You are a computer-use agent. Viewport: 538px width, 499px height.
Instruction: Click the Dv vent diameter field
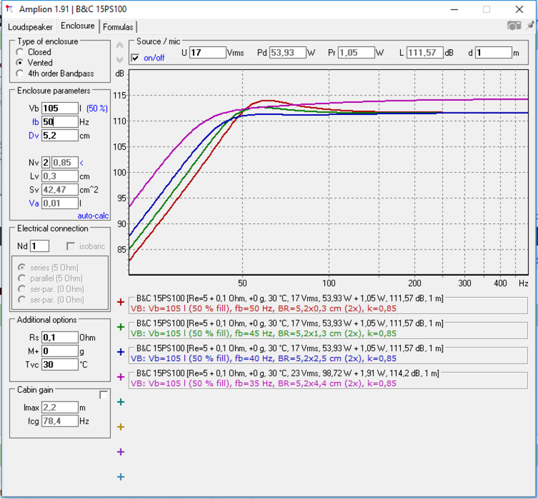point(60,136)
